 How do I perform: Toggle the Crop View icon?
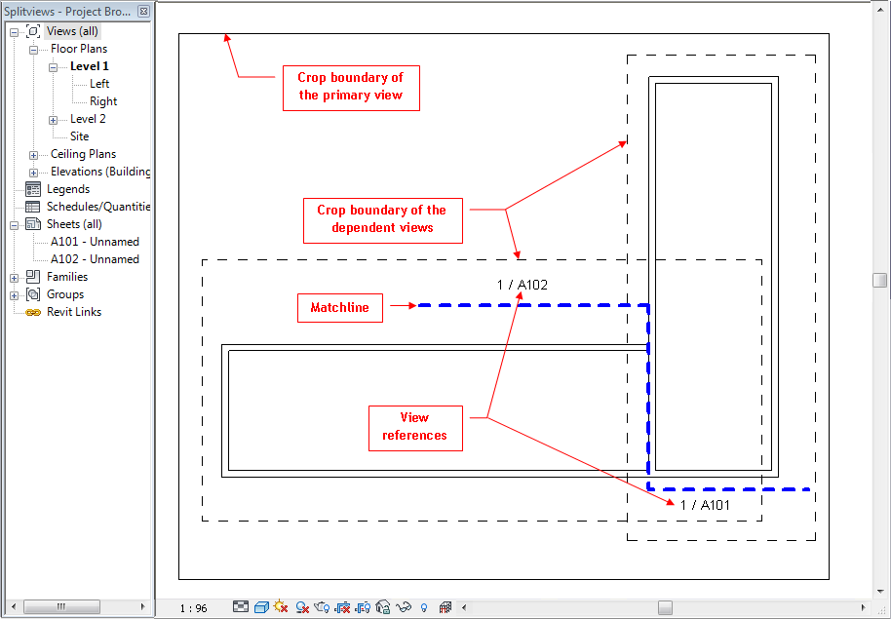tap(342, 607)
